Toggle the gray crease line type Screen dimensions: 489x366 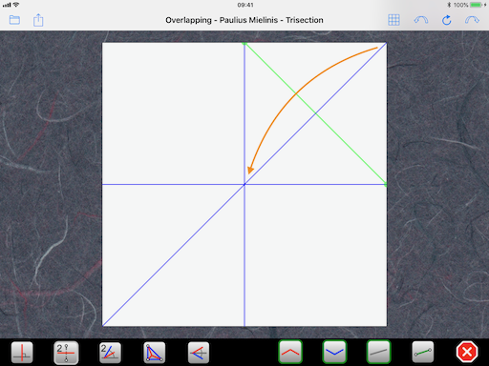378,352
